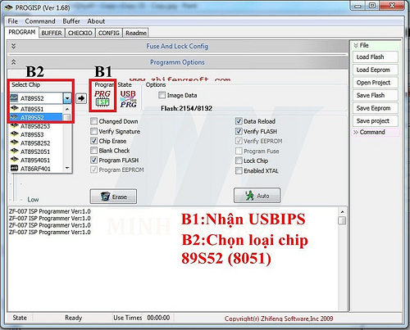Uncheck the Program FLASH checkbox
Viewport: 410px width, 330px height.
pos(93,160)
